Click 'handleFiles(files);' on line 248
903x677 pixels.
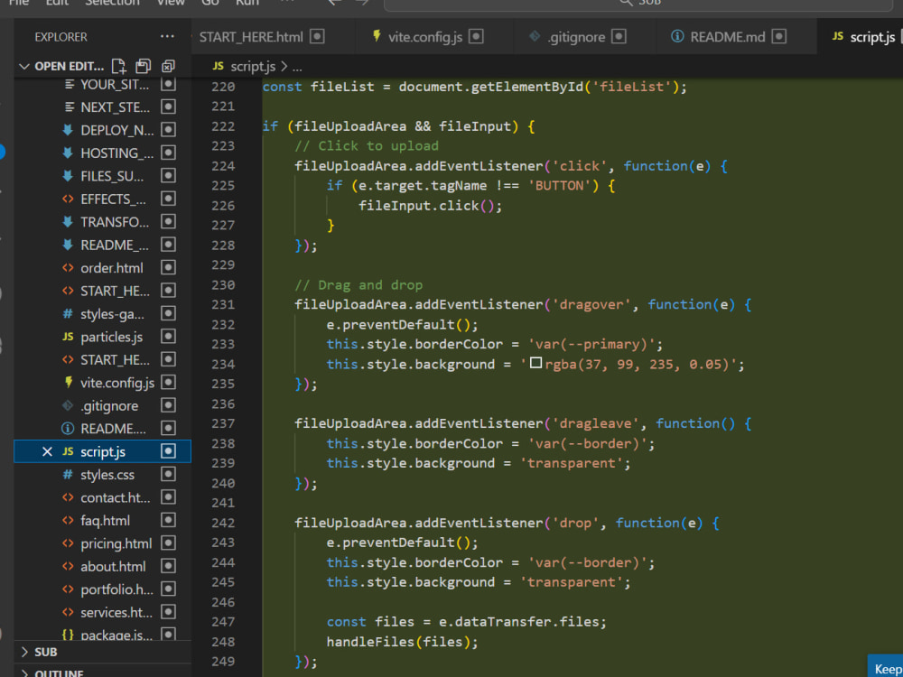tap(403, 641)
